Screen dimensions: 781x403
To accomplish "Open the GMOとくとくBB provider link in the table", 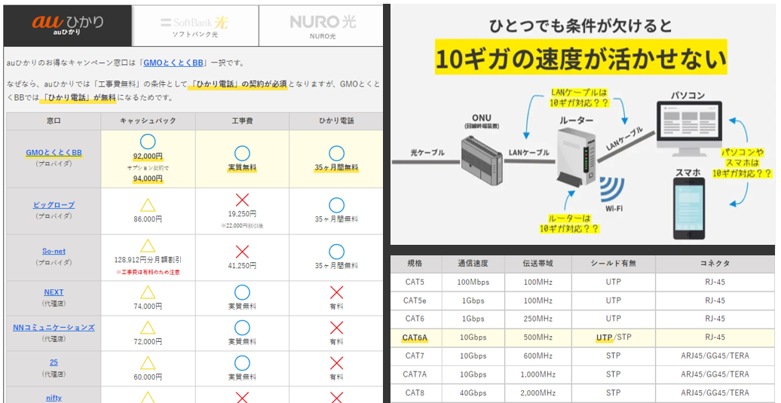I will click(54, 153).
